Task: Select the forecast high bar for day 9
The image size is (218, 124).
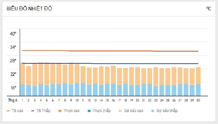Action: 71,74
